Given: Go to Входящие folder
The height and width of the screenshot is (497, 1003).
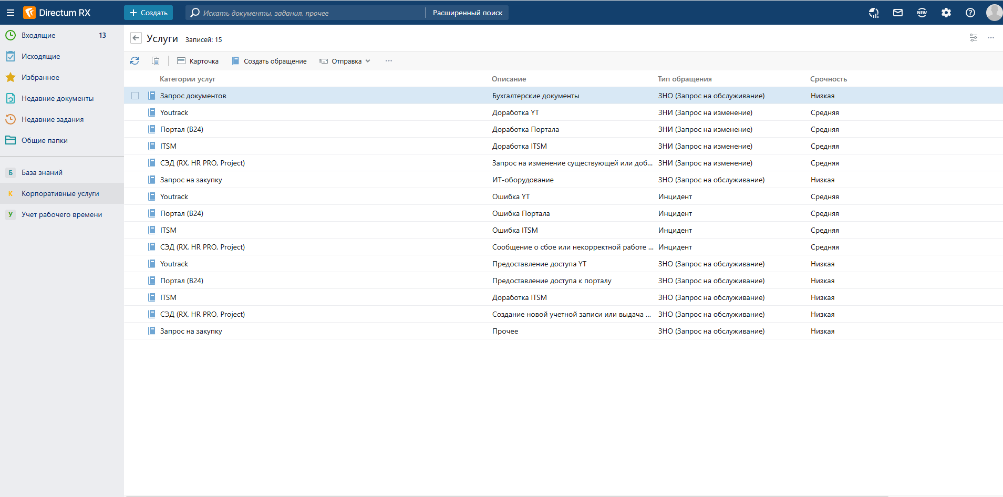Looking at the screenshot, I should [x=38, y=35].
